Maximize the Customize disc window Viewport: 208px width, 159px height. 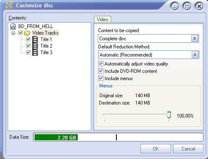point(187,6)
